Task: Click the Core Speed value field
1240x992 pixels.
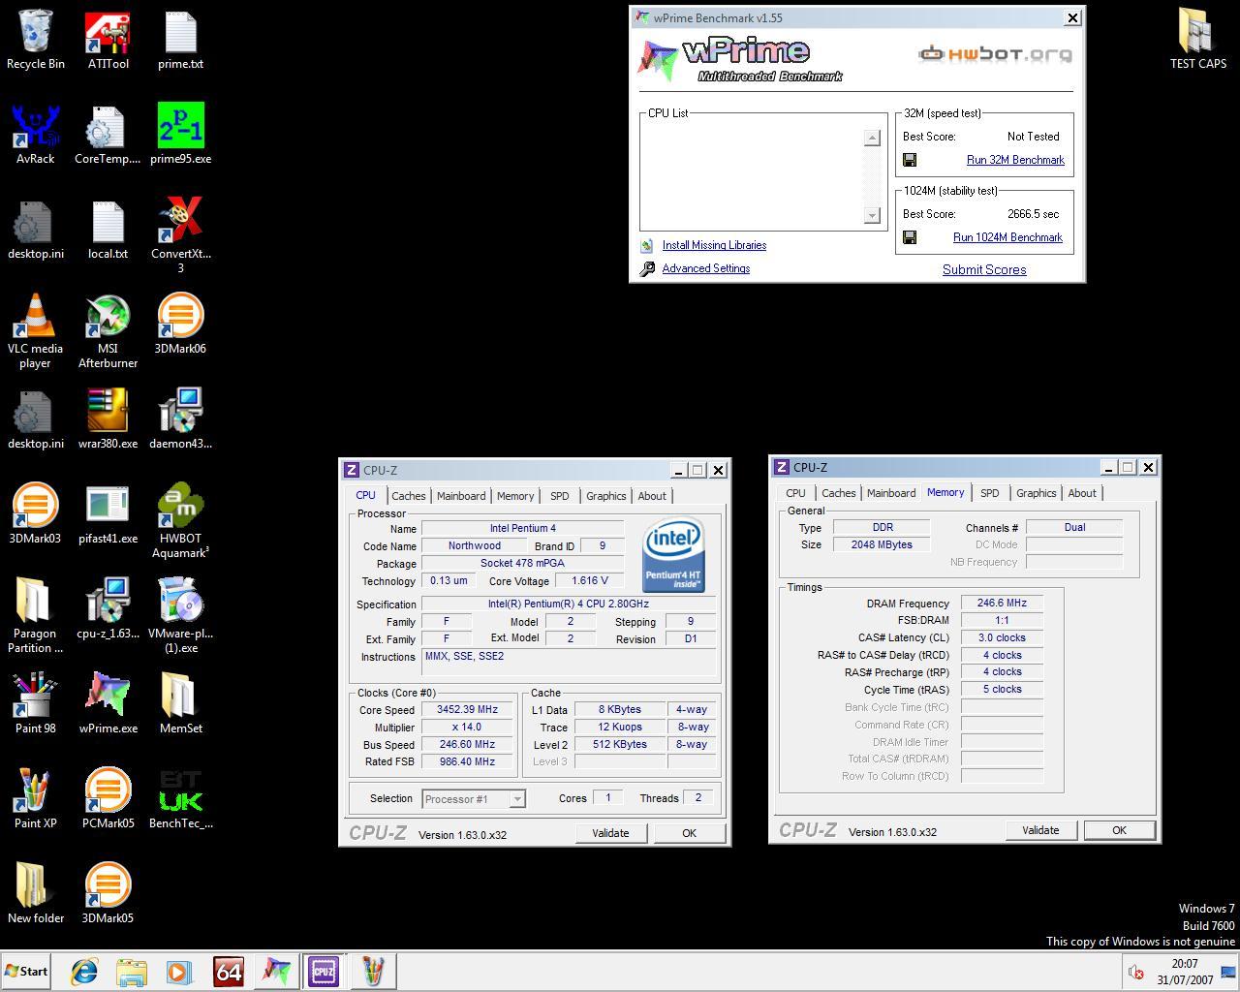Action: (x=468, y=710)
